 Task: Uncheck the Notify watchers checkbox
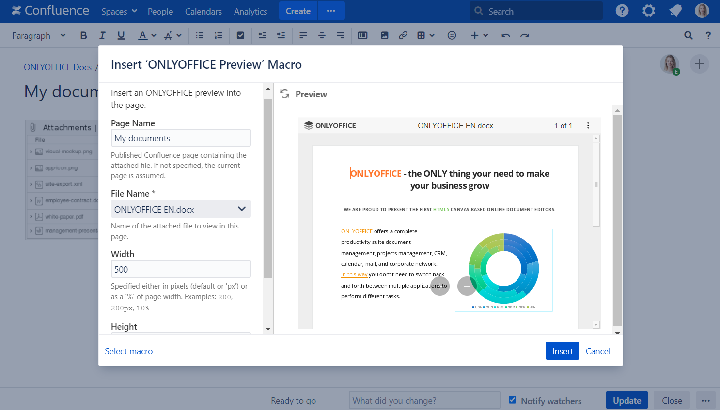point(512,400)
